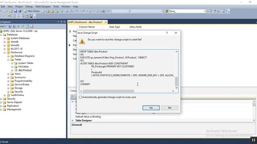This screenshot has width=257, height=144.
Task: Click the Set Primary Key icon
Action: pos(4,16)
